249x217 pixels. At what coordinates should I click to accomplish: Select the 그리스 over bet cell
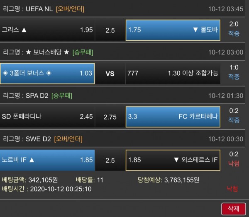[x=47, y=30]
